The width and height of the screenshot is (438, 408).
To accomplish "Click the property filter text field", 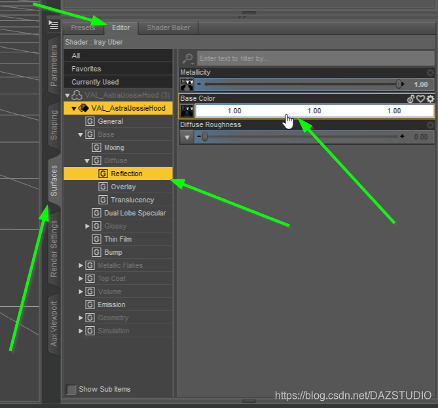I will pos(316,58).
